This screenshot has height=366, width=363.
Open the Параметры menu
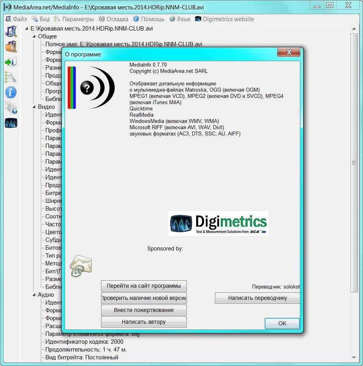click(x=74, y=19)
